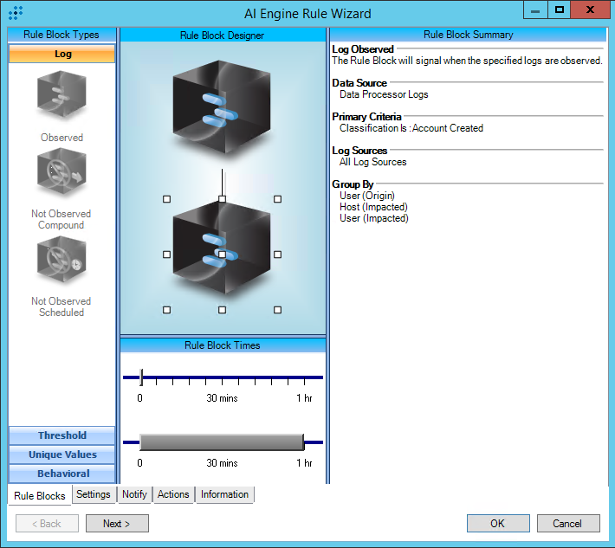
Task: Click the upper time slider thumb at 0
Action: [x=141, y=377]
